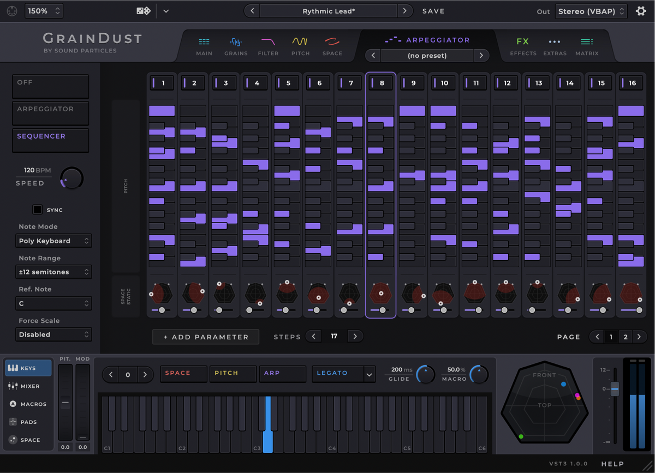Screen dimensions: 655x473
Task: Click the SAVE button
Action: [433, 10]
